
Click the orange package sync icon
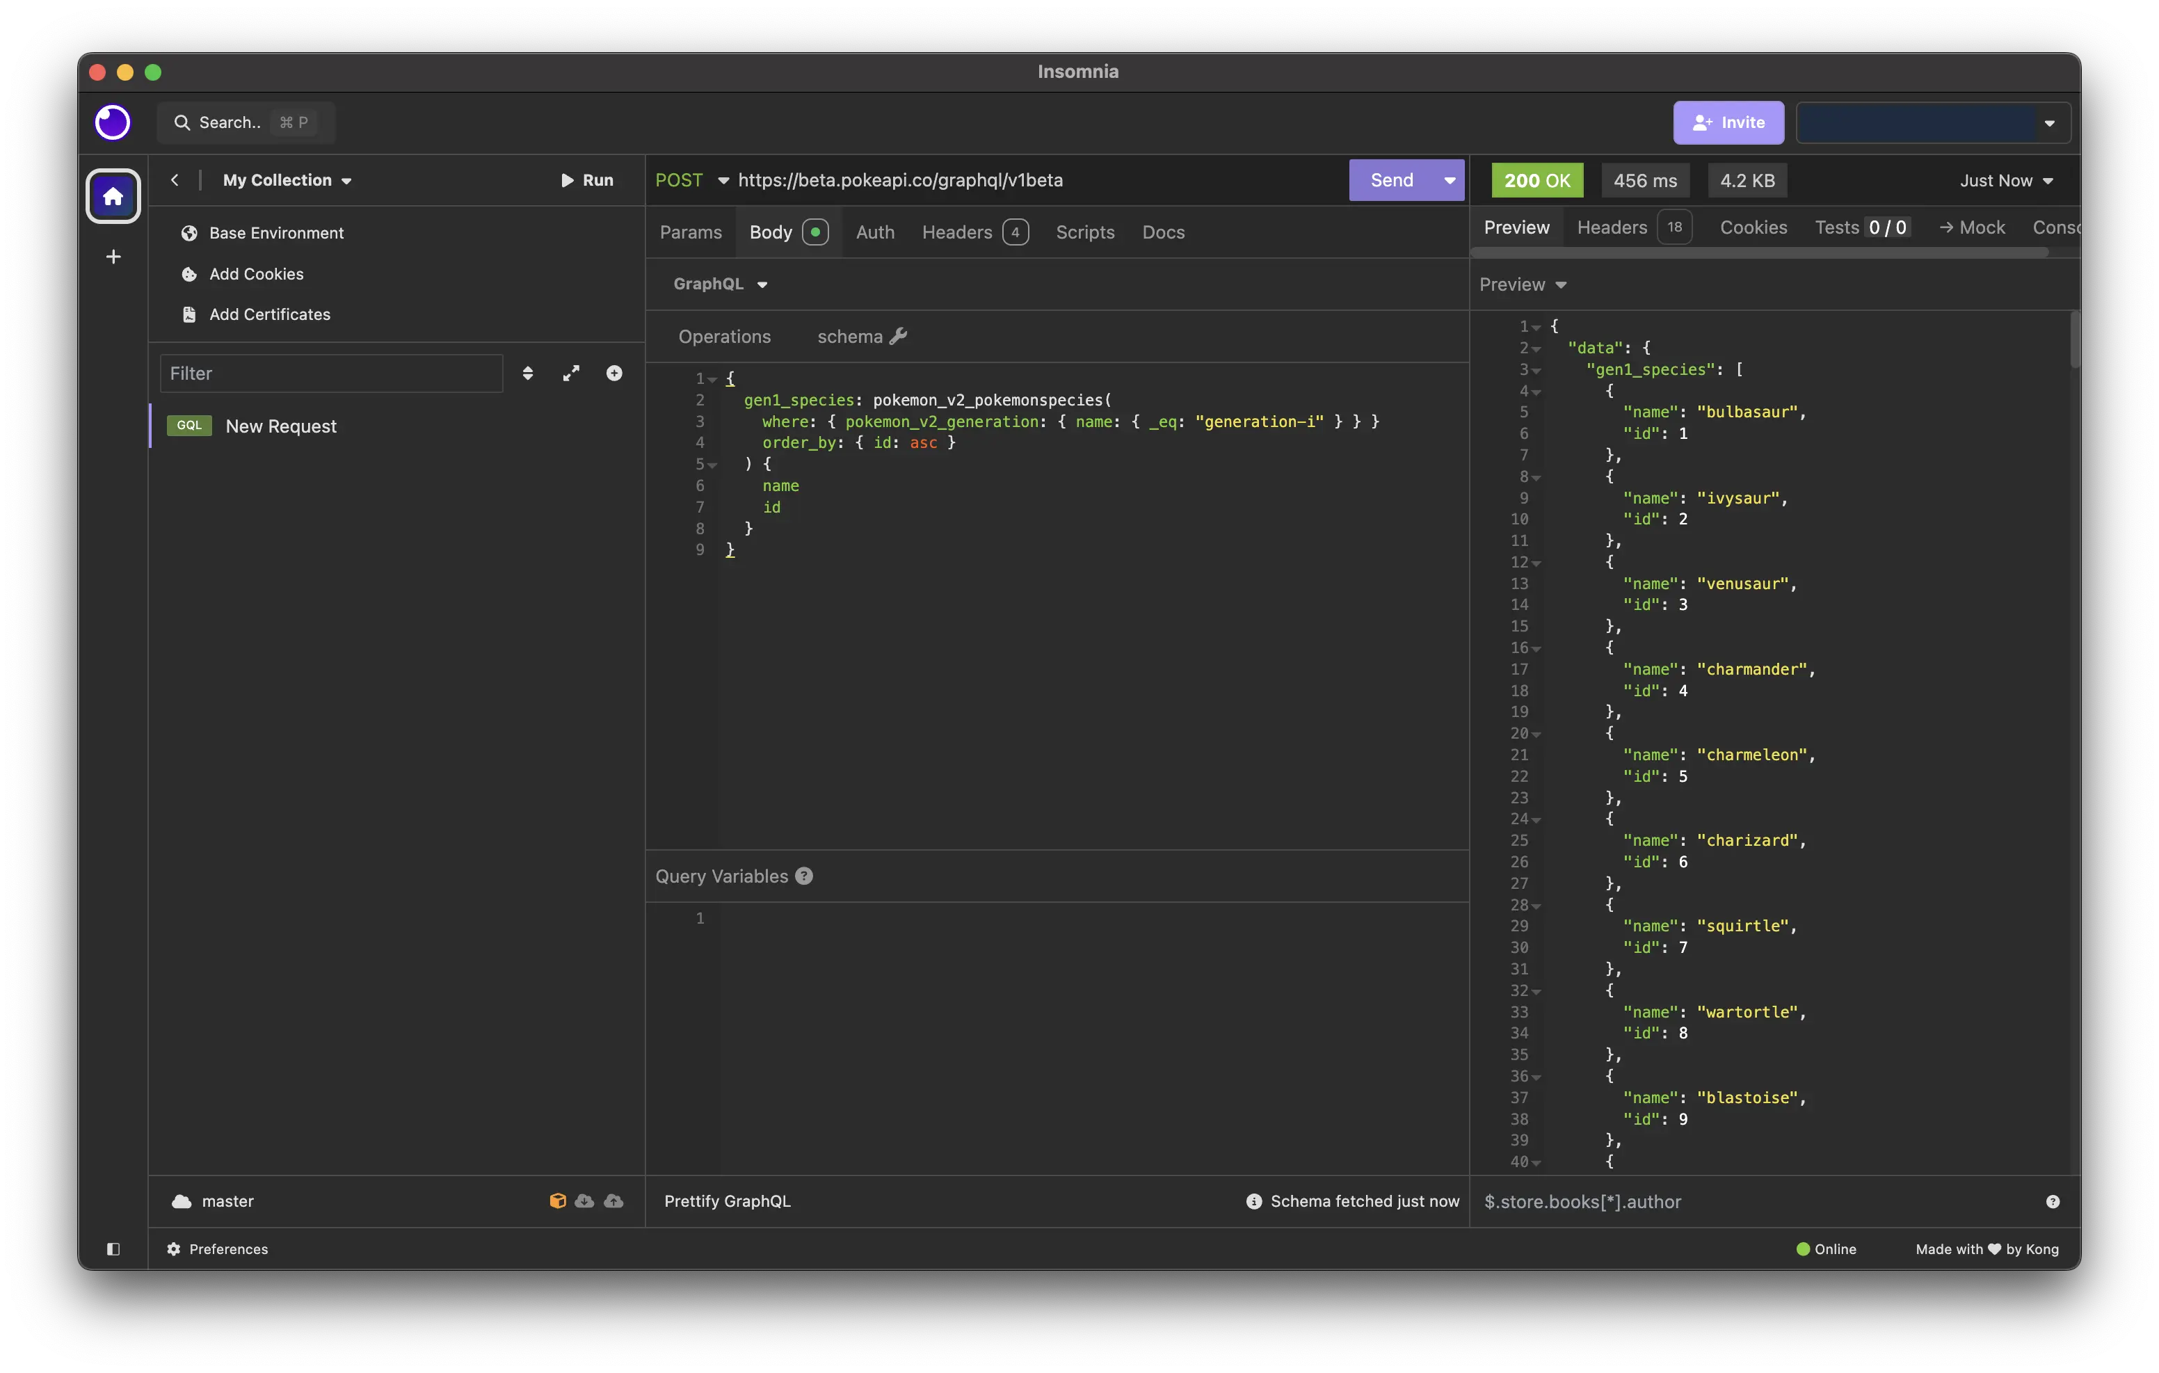558,1202
